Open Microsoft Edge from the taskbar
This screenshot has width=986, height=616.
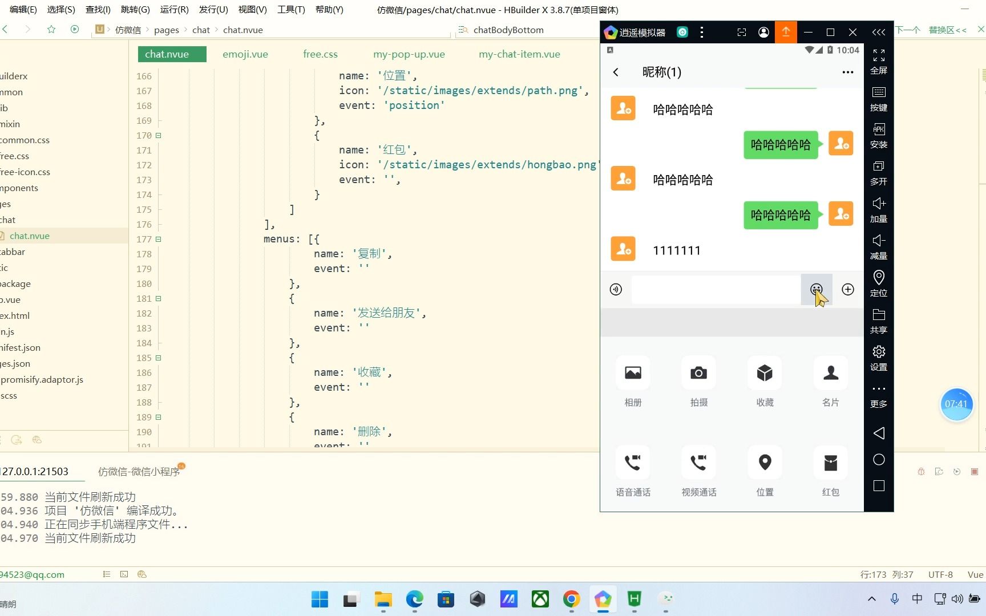coord(414,599)
